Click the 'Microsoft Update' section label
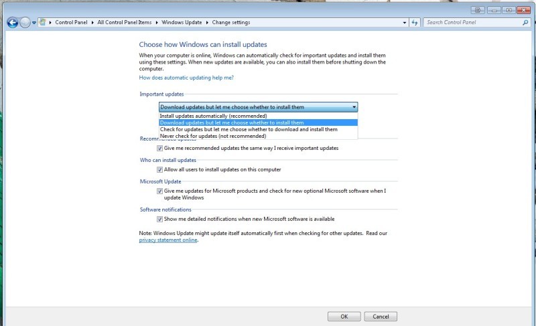Screen dimensions: 536x326 point(160,181)
